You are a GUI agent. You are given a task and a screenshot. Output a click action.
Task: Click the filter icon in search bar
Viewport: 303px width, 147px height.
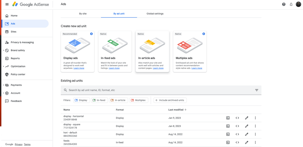pyautogui.click(x=256, y=90)
